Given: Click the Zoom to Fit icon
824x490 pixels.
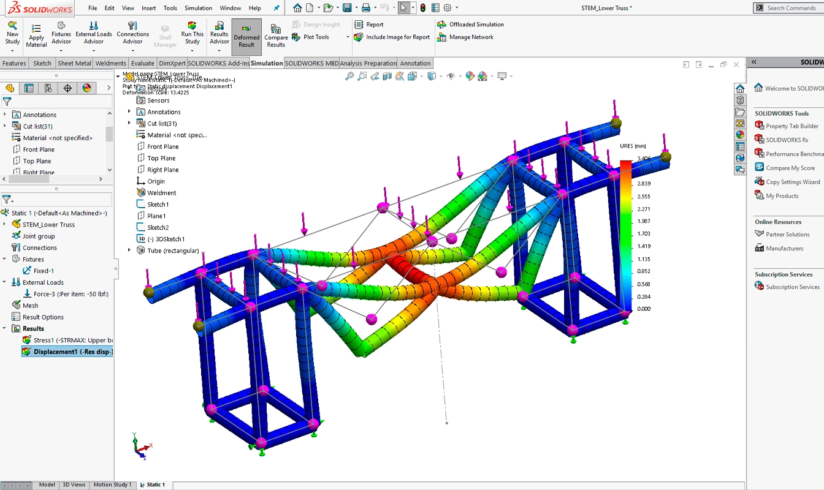Looking at the screenshot, I should 349,77.
